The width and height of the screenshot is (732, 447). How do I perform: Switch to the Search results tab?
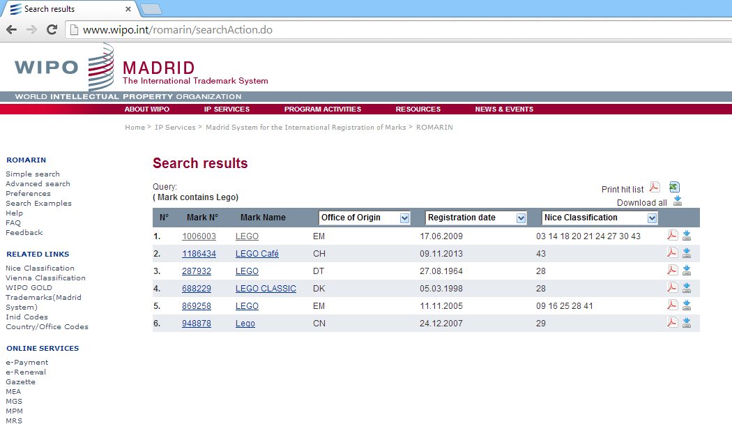click(66, 9)
